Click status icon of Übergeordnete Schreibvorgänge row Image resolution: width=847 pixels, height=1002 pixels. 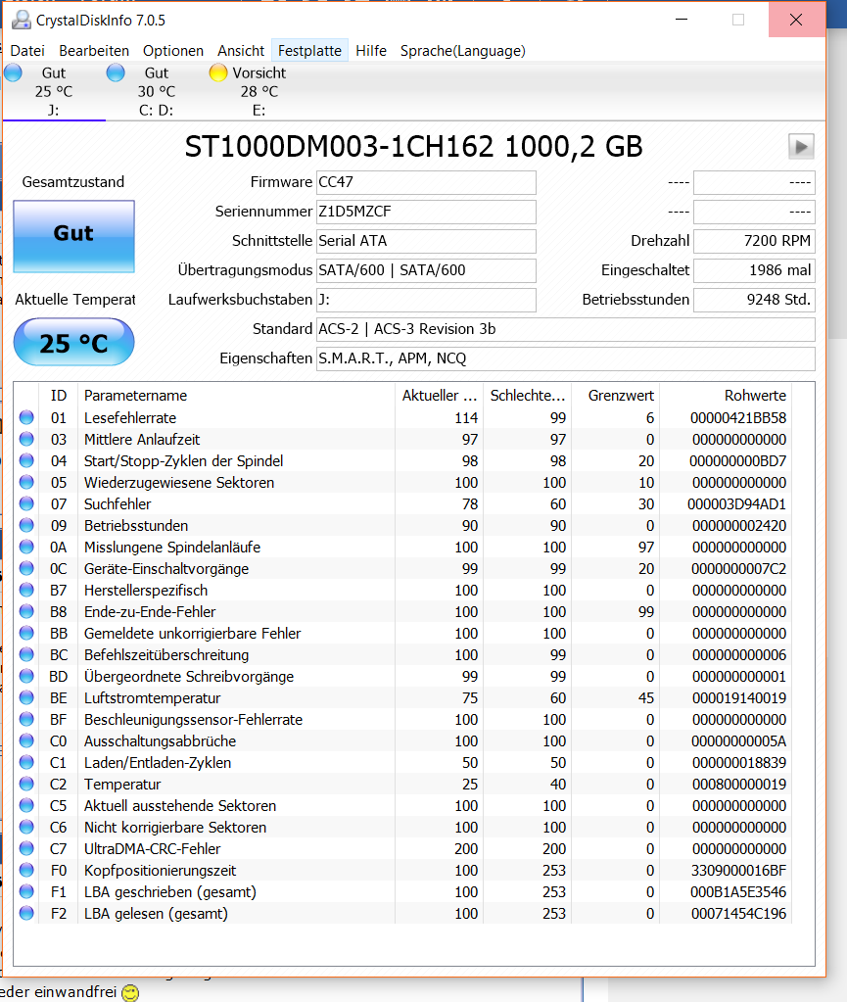(26, 676)
